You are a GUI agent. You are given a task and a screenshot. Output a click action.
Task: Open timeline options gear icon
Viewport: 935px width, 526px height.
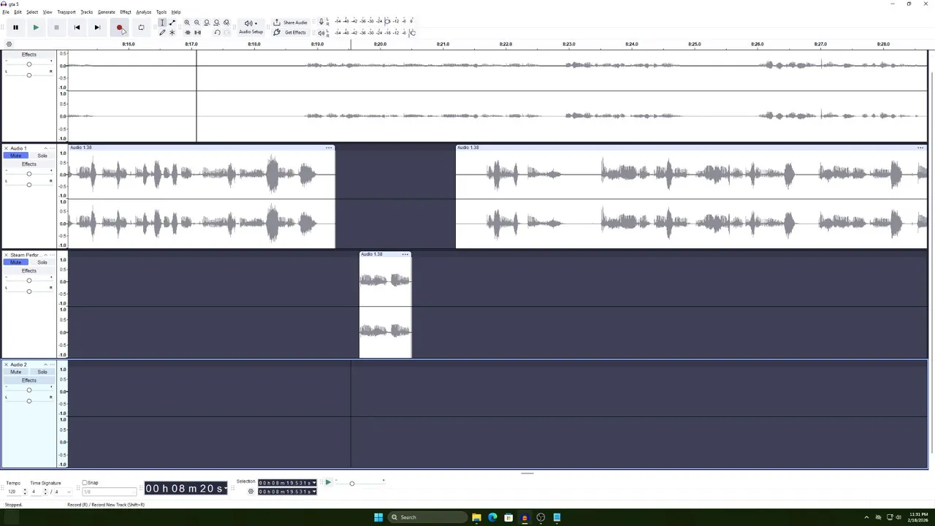tap(9, 45)
